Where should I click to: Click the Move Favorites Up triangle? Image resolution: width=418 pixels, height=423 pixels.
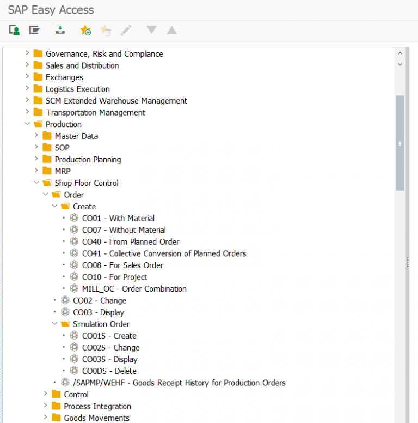coord(171,30)
